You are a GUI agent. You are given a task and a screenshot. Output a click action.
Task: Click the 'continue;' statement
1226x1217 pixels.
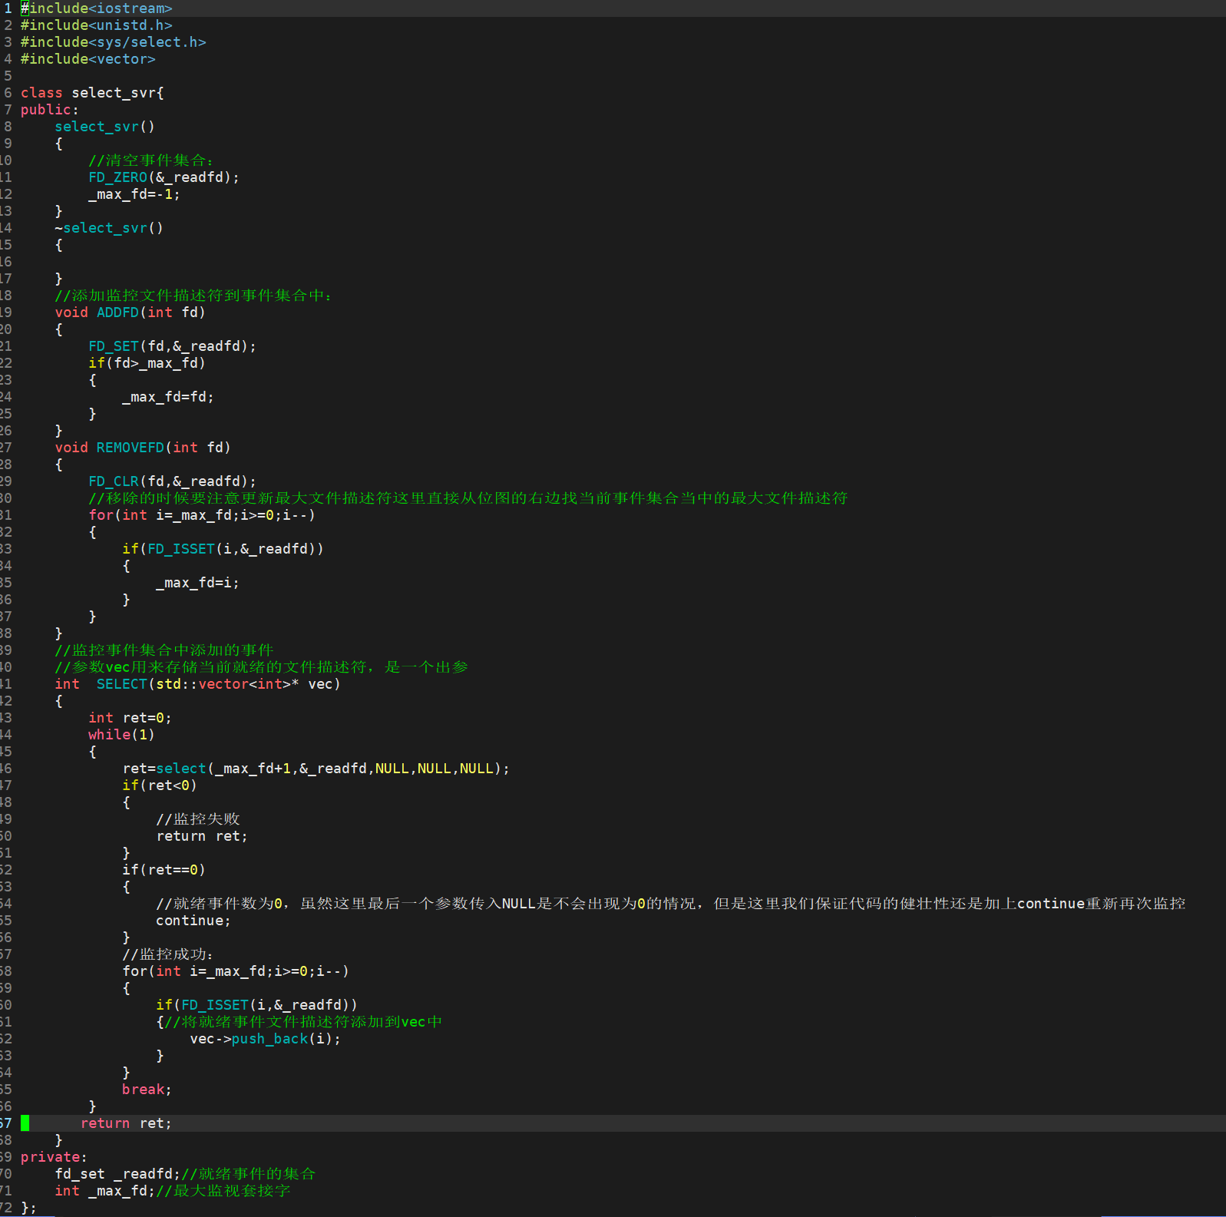[193, 921]
